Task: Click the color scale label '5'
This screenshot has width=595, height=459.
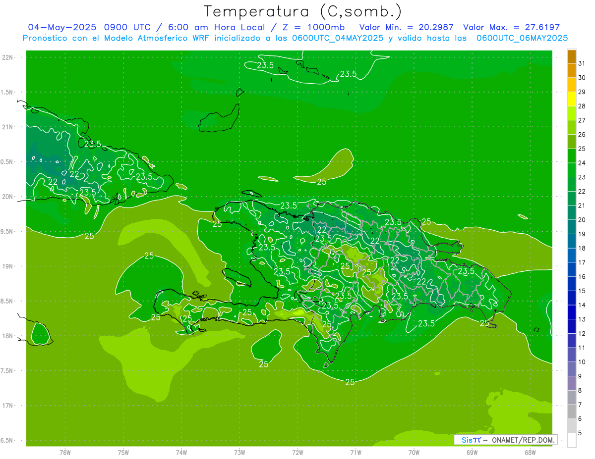Action: pyautogui.click(x=581, y=433)
